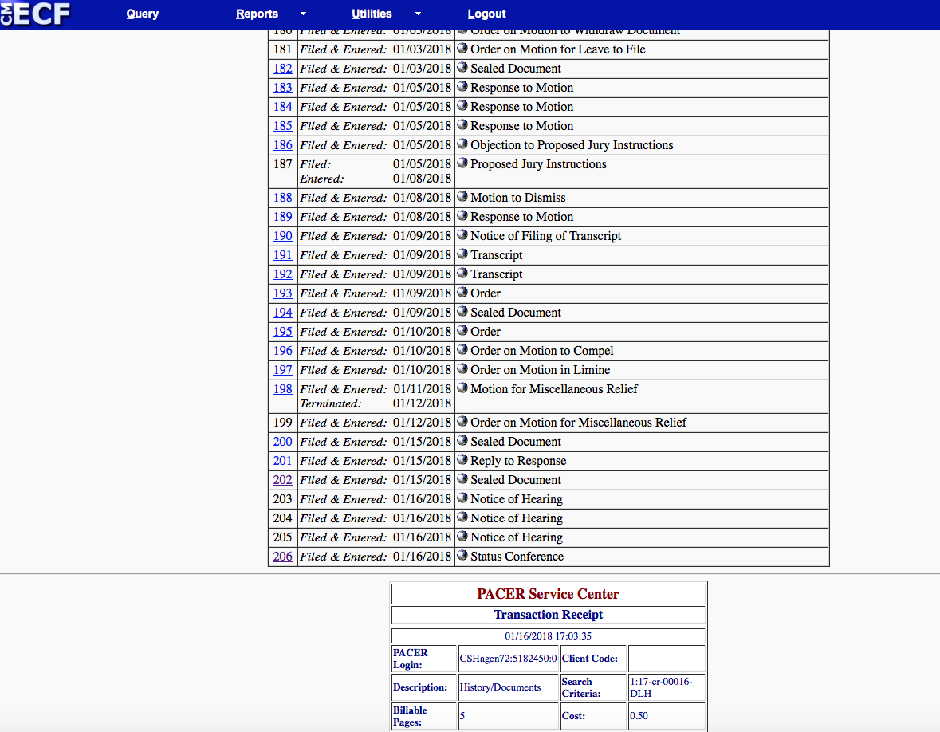Open docket document link 198

pyautogui.click(x=283, y=389)
